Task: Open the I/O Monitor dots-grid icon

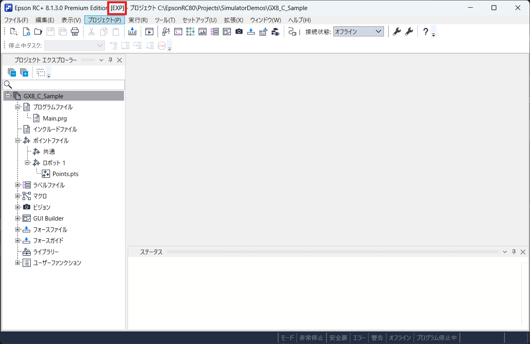Action: (190, 32)
